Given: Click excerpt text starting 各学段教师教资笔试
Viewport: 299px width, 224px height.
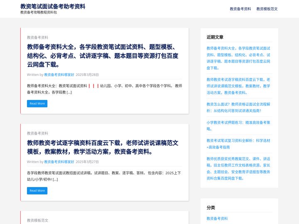Looking at the screenshot, I should click(104, 176).
